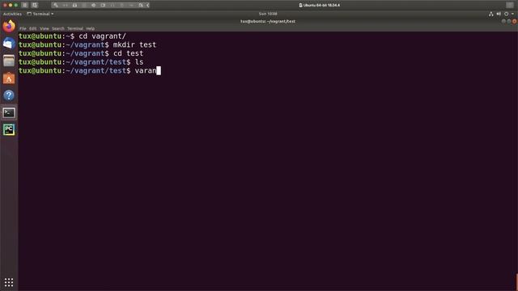The height and width of the screenshot is (291, 518).
Task: Show applications grid button
Action: click(x=9, y=282)
